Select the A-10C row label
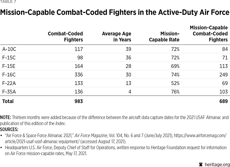The width and height of the screenshot is (230, 167). (x=9, y=49)
